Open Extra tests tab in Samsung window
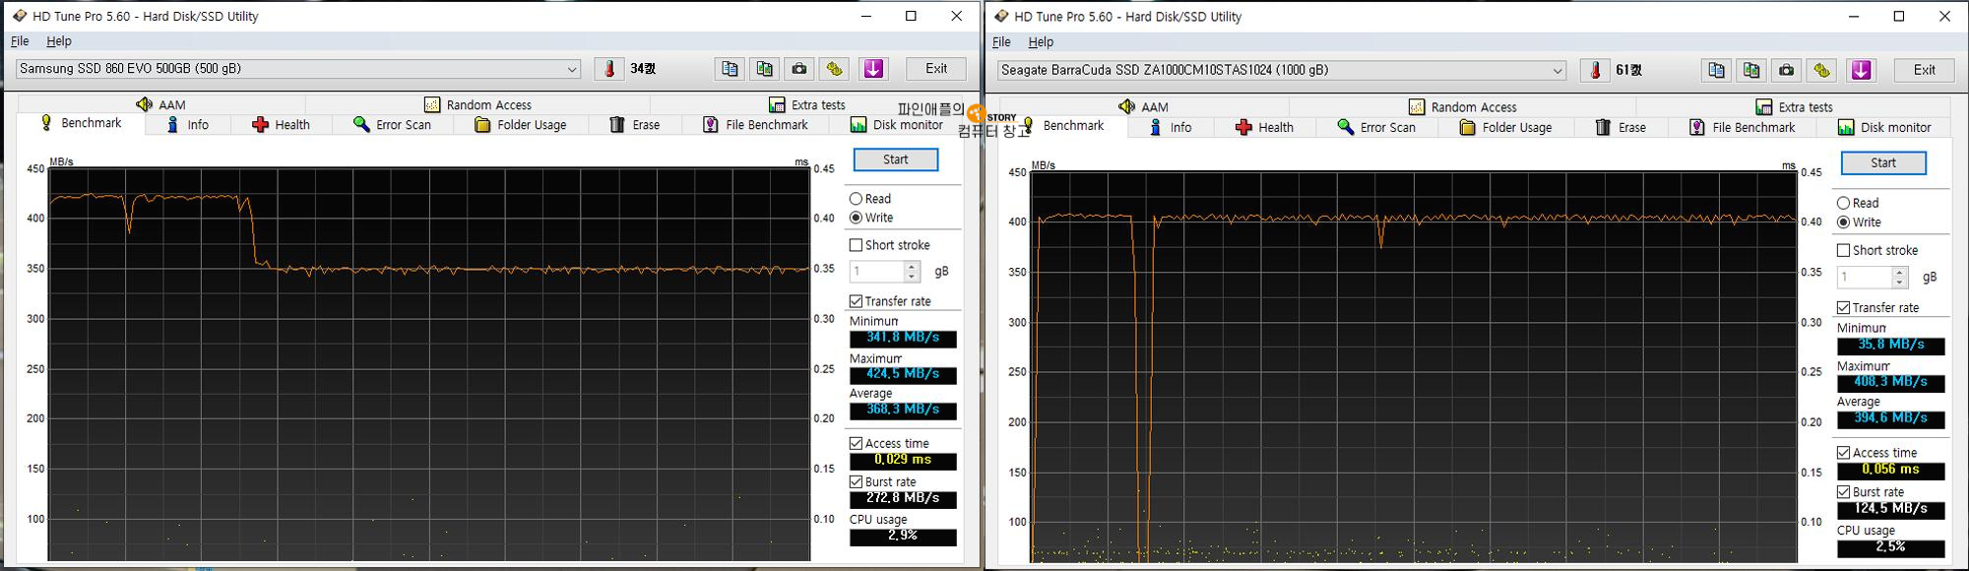The width and height of the screenshot is (1969, 571). point(805,104)
